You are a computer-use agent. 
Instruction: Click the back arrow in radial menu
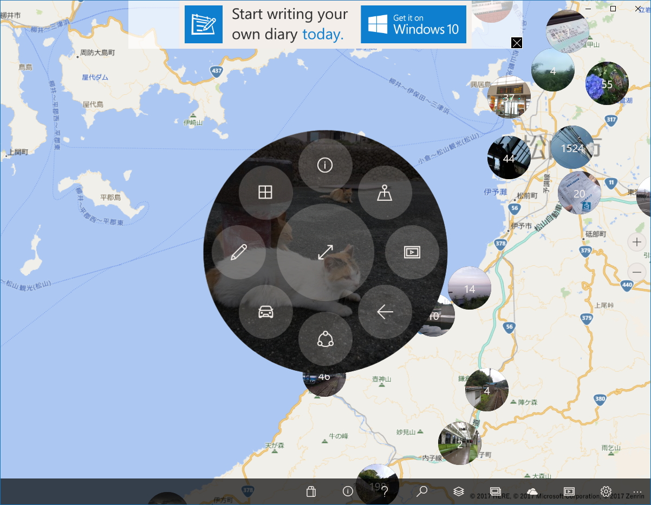385,312
